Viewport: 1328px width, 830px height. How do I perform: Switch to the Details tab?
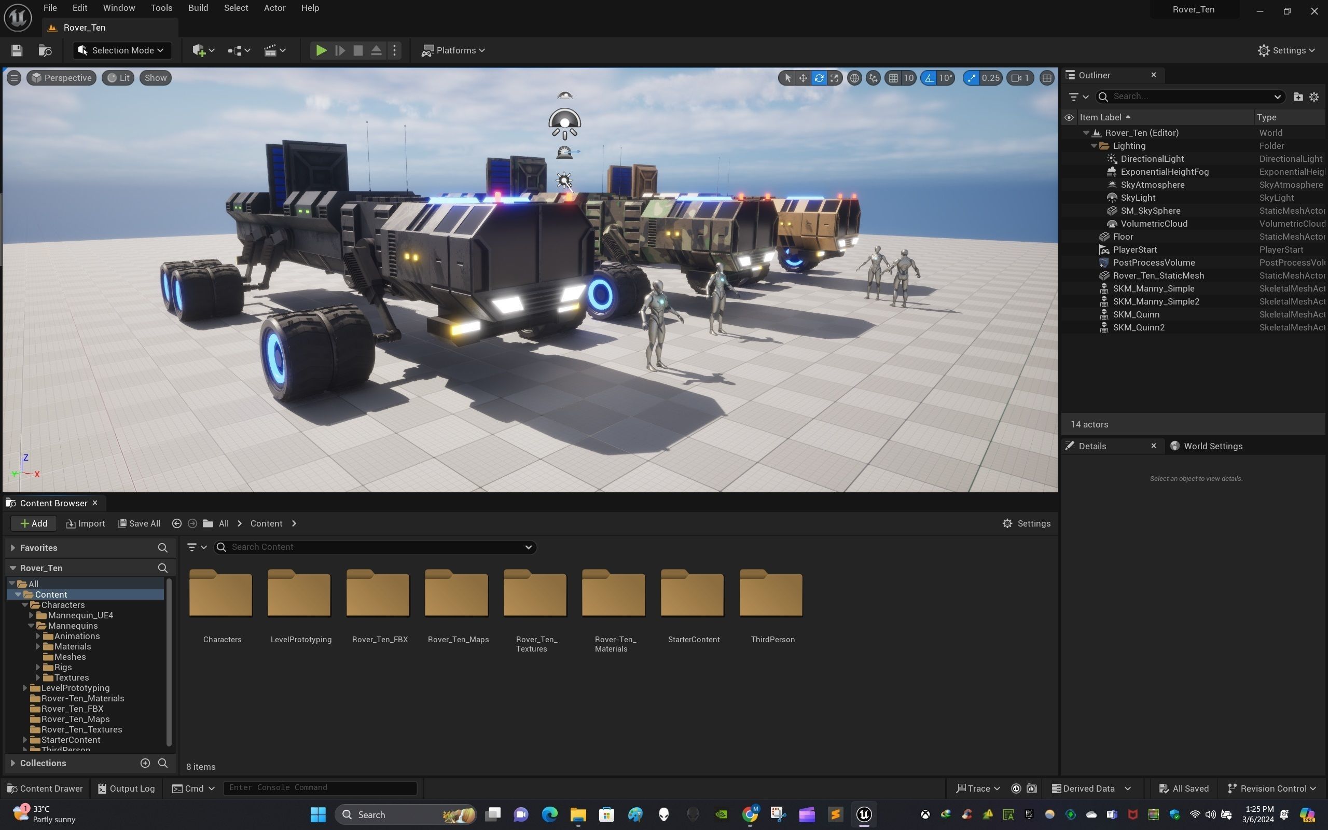pyautogui.click(x=1092, y=446)
